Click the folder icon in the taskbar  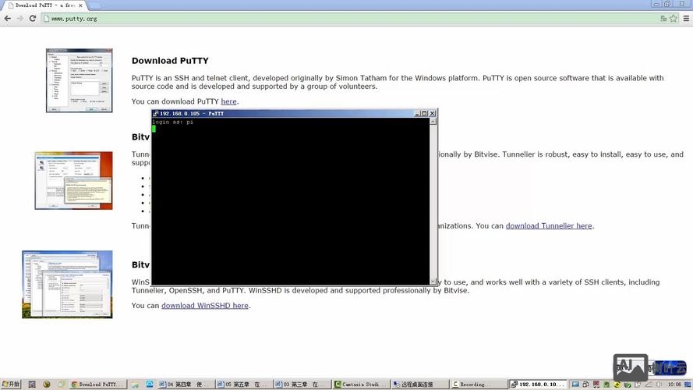135,385
